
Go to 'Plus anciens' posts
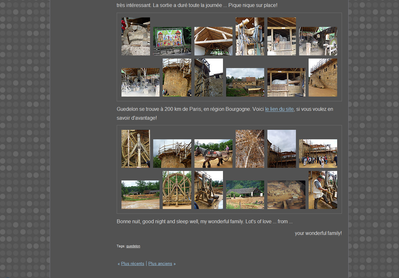click(x=160, y=263)
